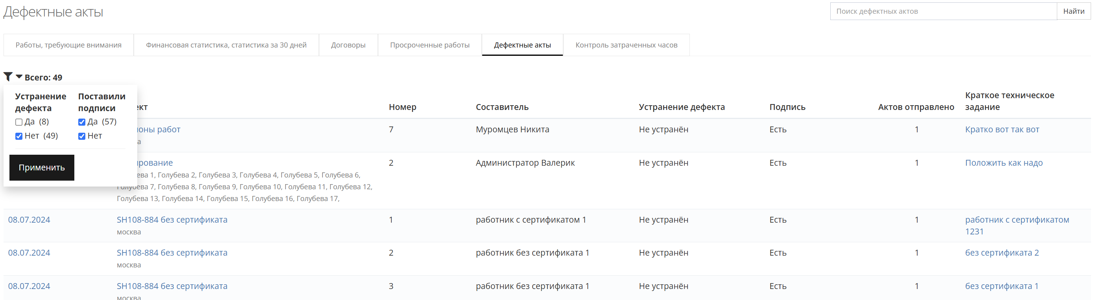Open the 'работник с сертификатом 1231' link
The height and width of the screenshot is (300, 1095).
tap(1016, 220)
